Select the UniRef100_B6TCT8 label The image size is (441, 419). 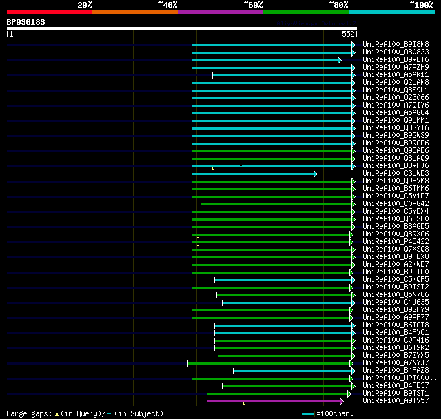pyautogui.click(x=396, y=325)
